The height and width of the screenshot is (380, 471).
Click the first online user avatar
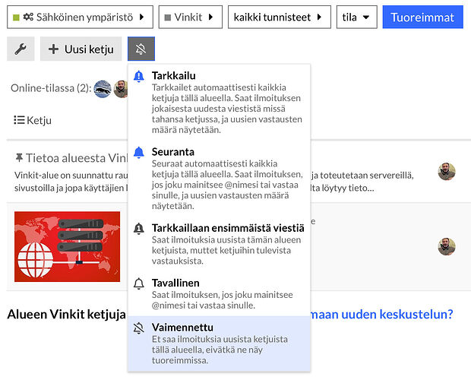point(102,89)
